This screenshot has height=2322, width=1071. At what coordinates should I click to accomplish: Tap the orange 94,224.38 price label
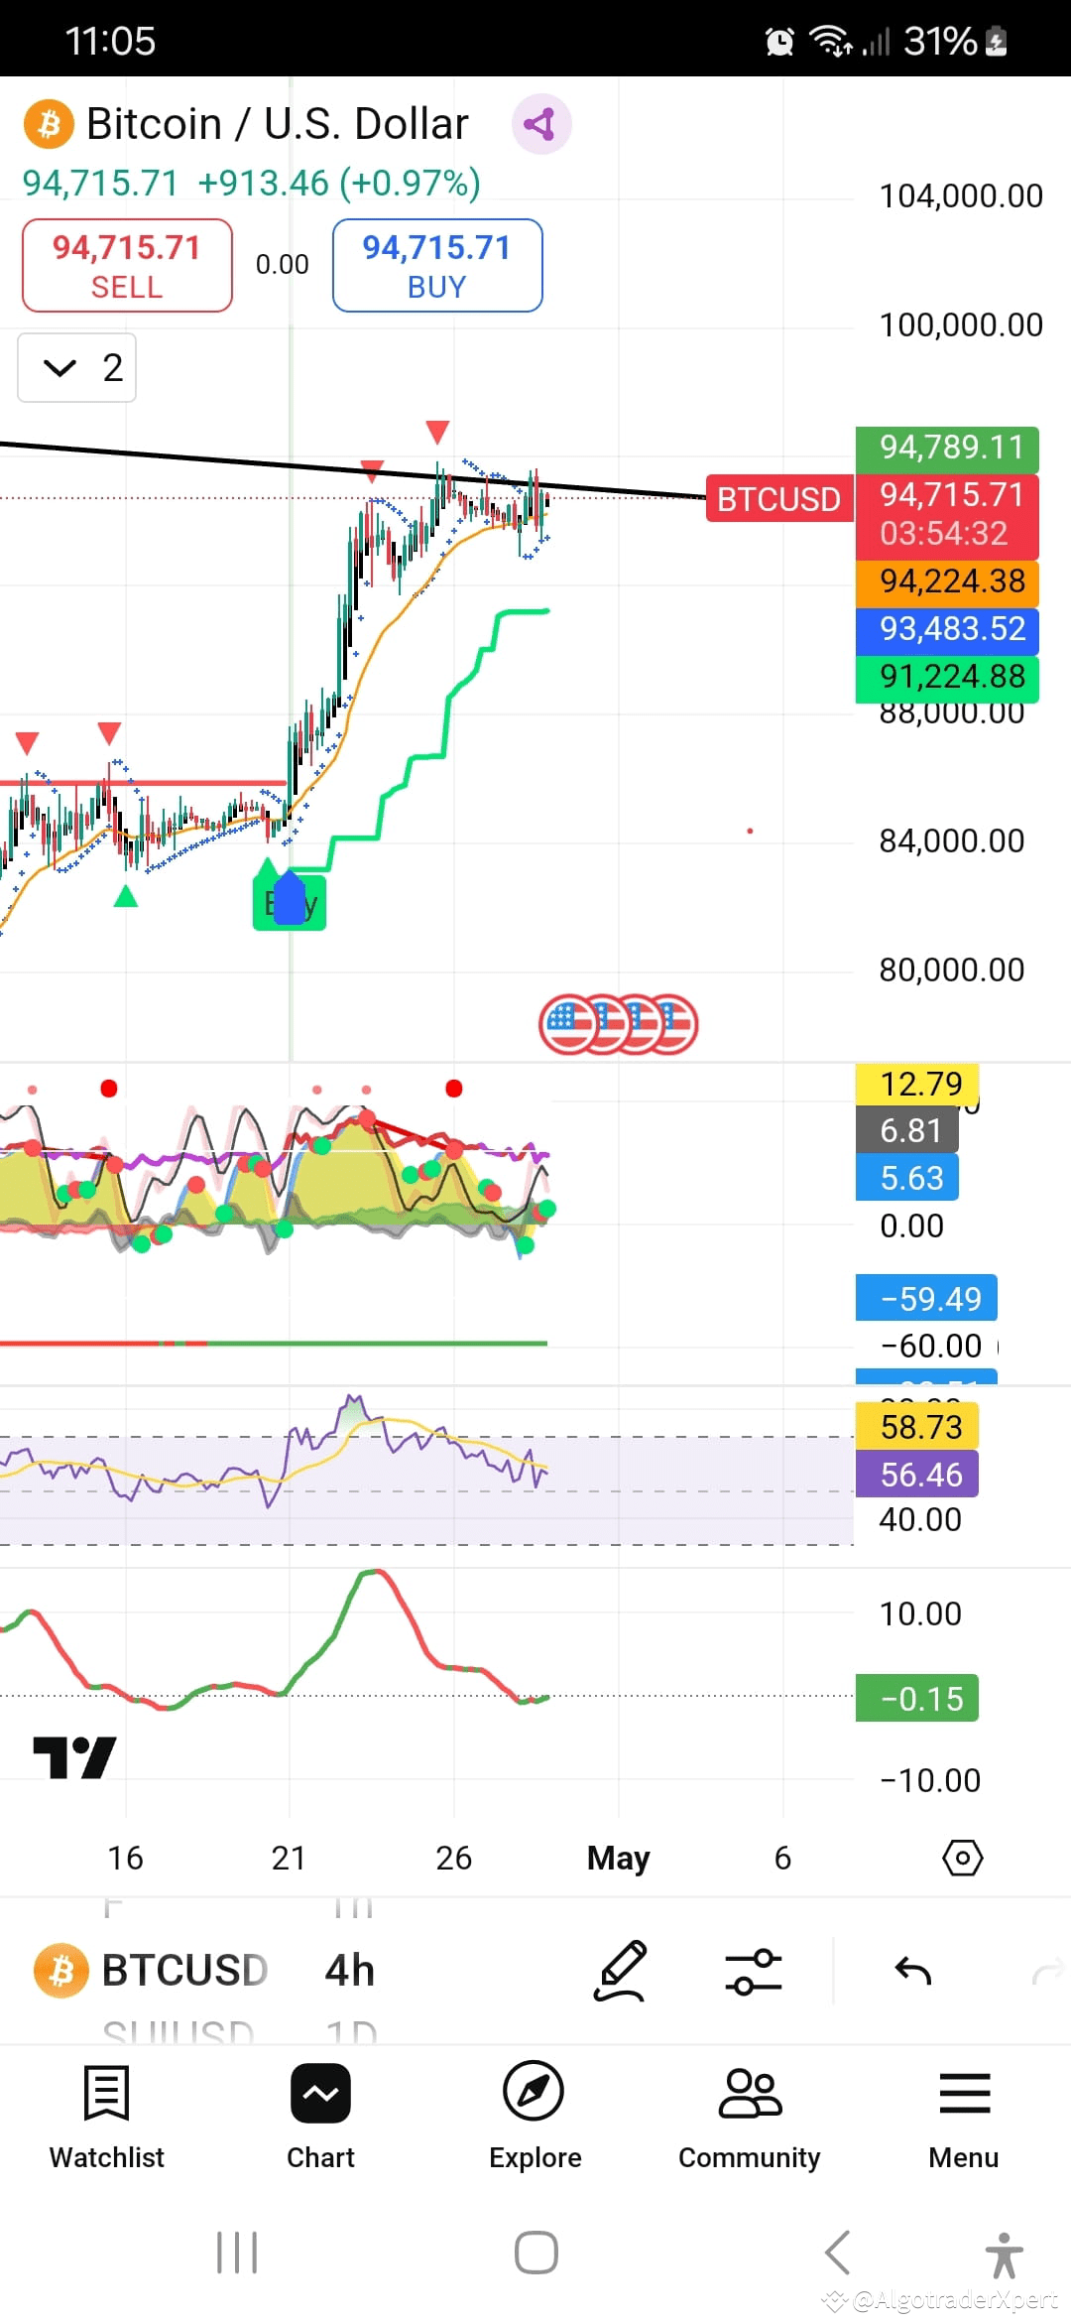point(947,581)
